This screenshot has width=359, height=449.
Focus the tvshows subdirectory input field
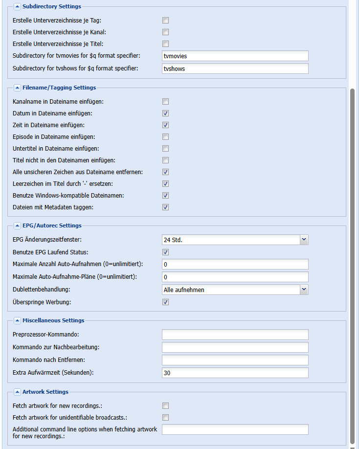coord(235,69)
